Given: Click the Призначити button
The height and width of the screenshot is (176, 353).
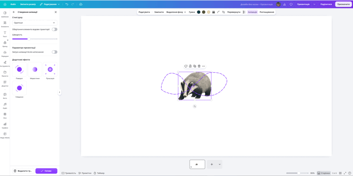Looking at the screenshot, I should pyautogui.click(x=343, y=4).
